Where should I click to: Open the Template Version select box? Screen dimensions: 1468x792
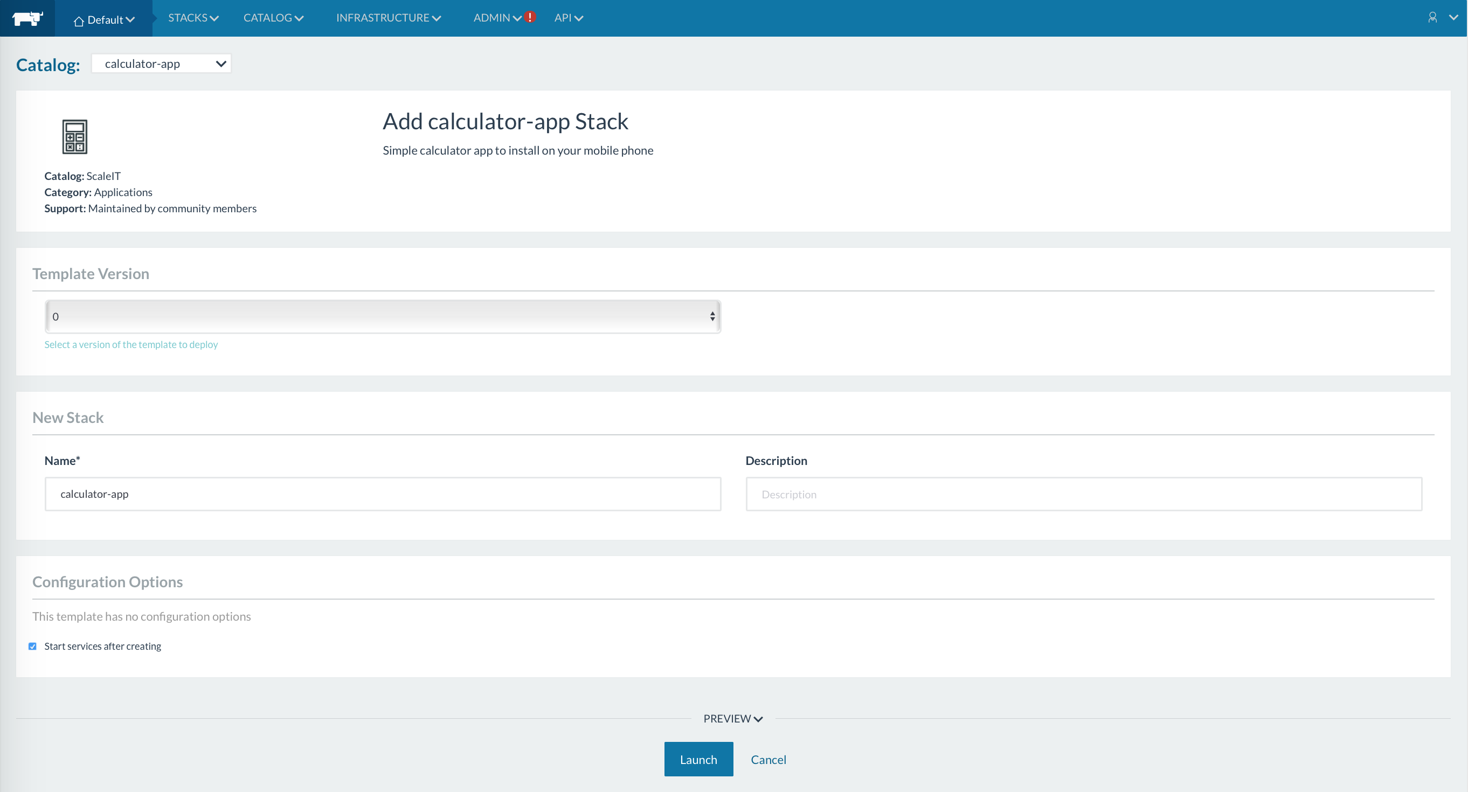tap(383, 317)
